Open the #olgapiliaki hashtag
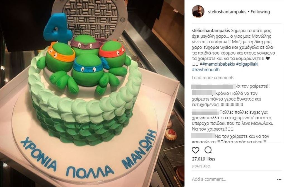284x187 pixels. tap(247, 64)
